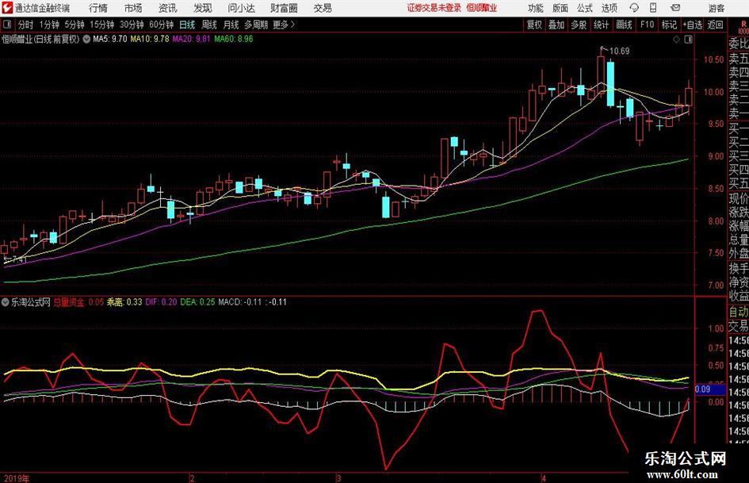Click the 证券交易未登录 login link
Image resolution: width=749 pixels, height=483 pixels.
pos(434,8)
